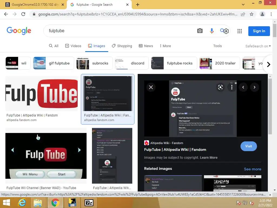Viewport: 277px width, 208px height.
Task: Reload the current page
Action: [x=23, y=14]
